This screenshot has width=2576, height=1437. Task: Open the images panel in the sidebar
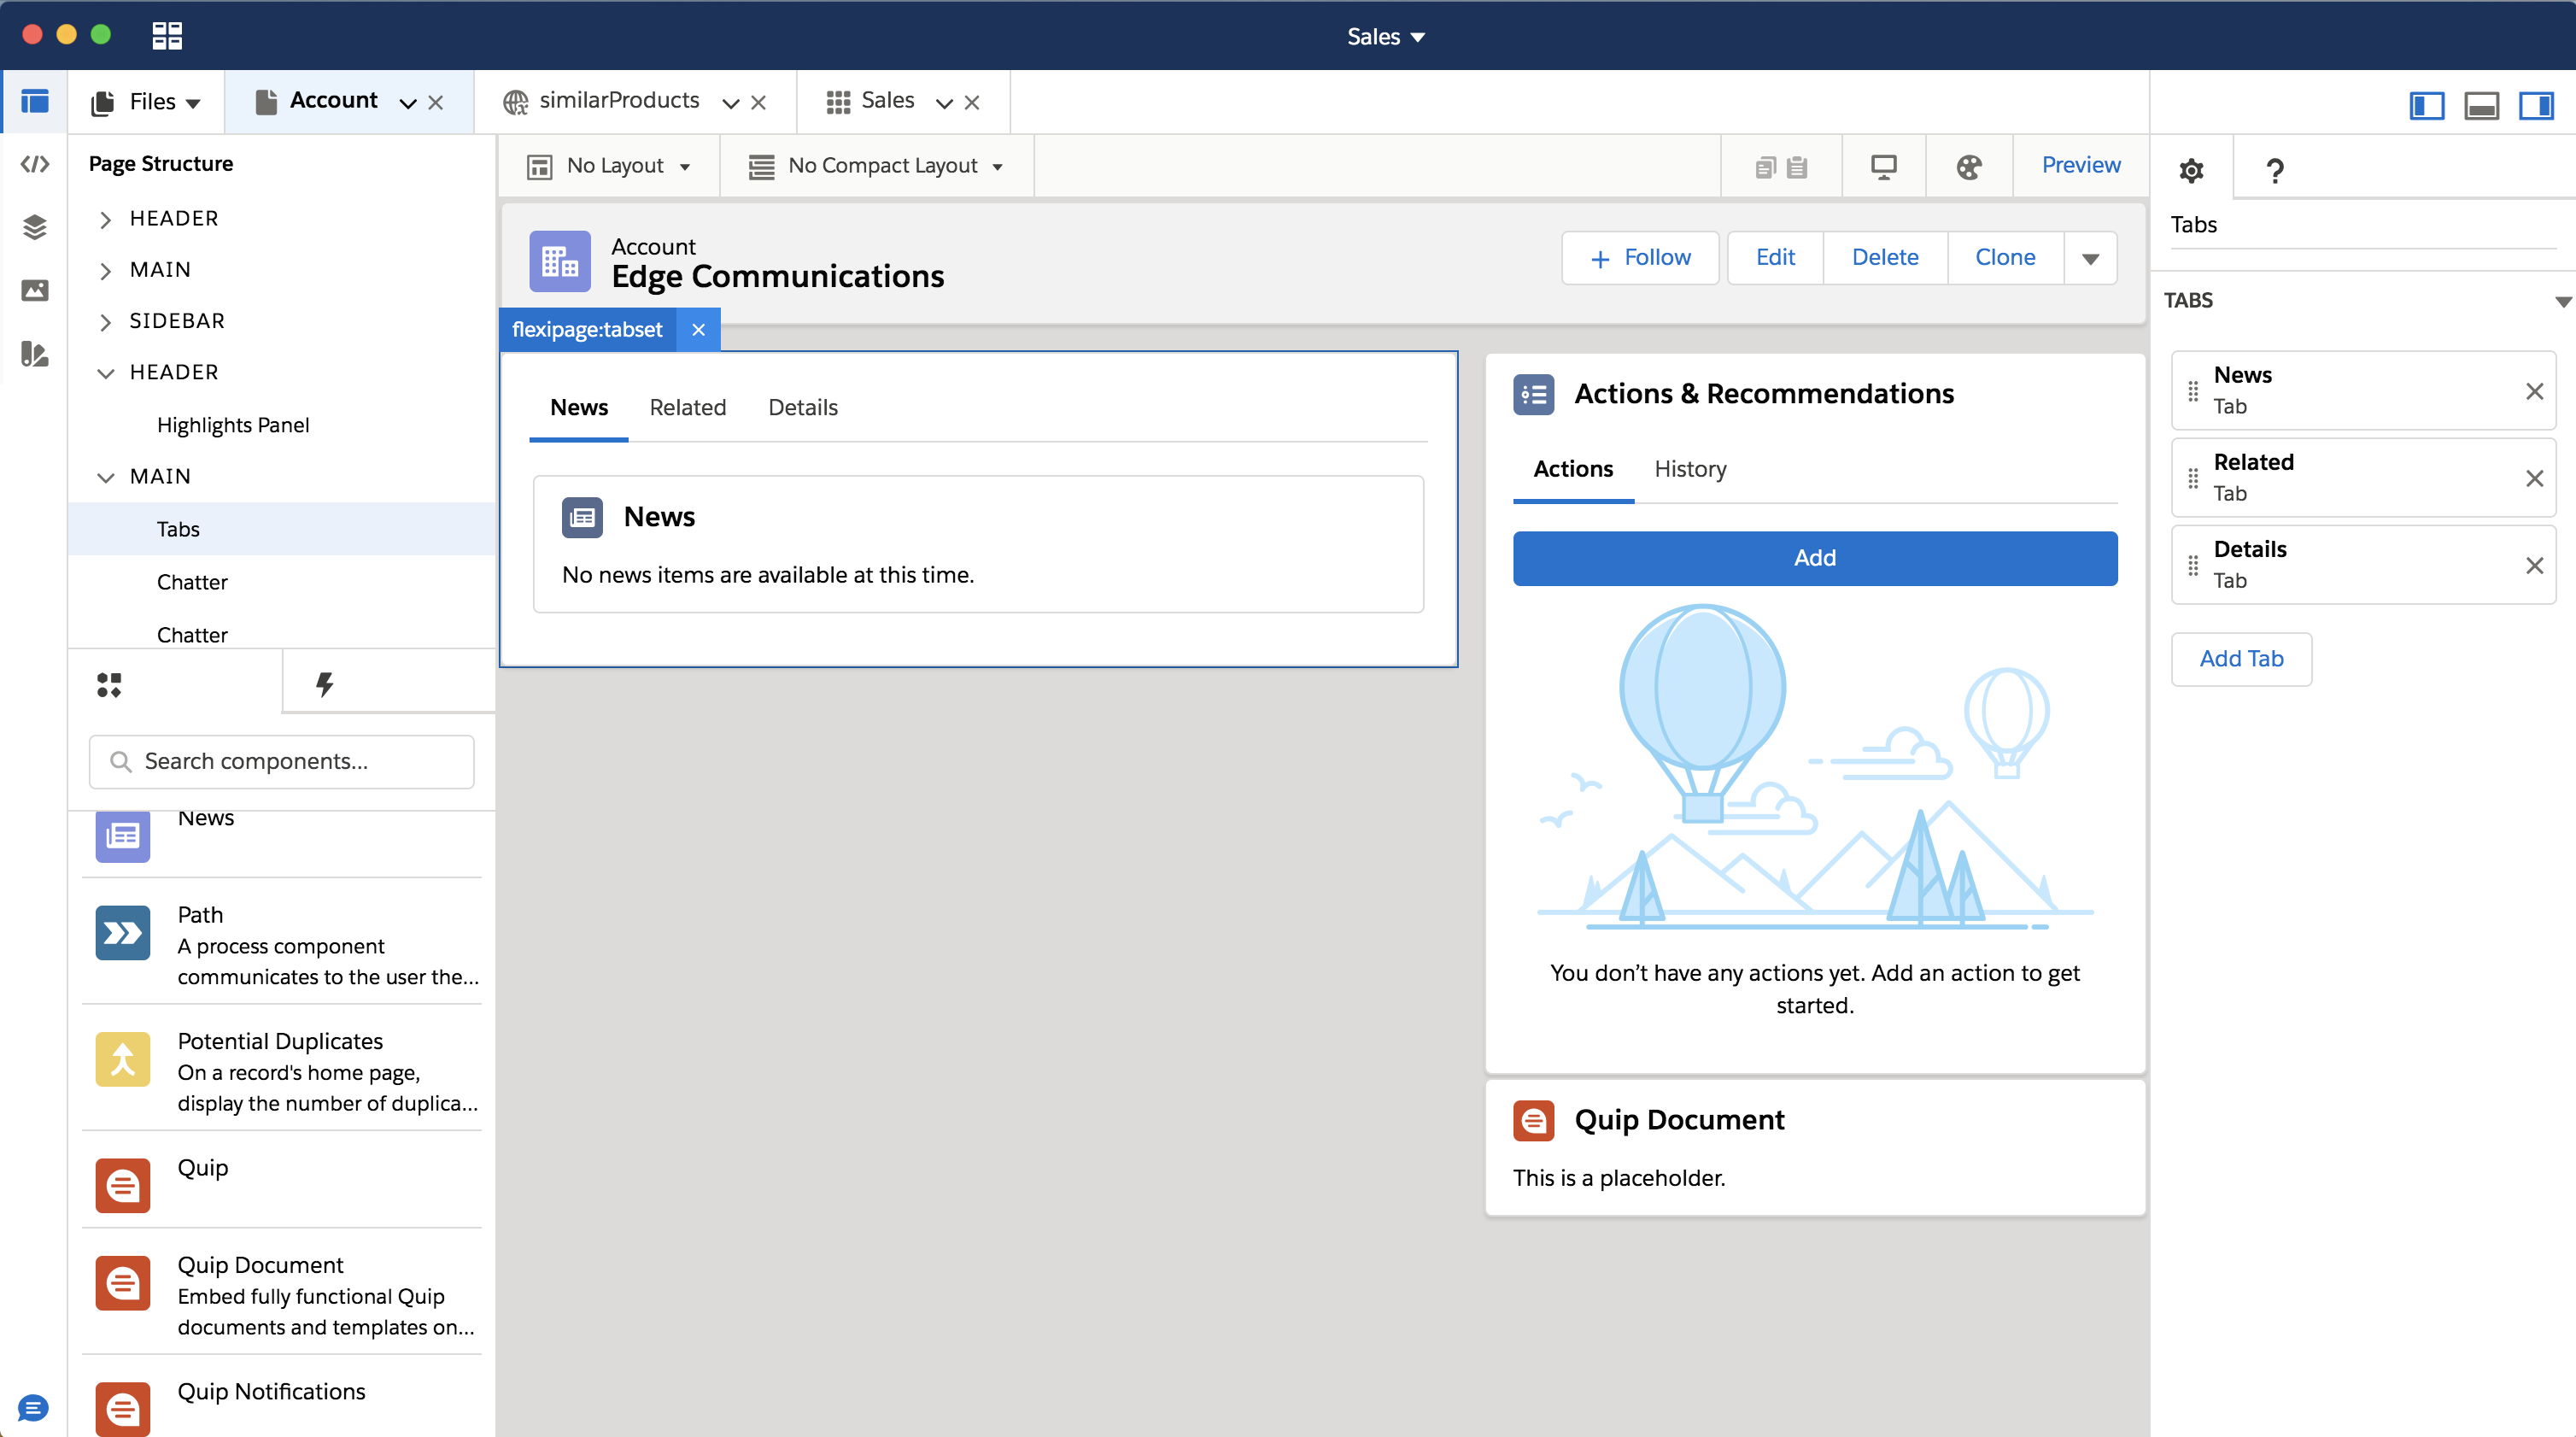(35, 291)
